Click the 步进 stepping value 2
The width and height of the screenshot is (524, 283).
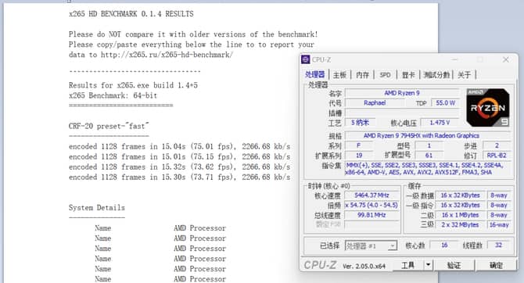[497, 145]
